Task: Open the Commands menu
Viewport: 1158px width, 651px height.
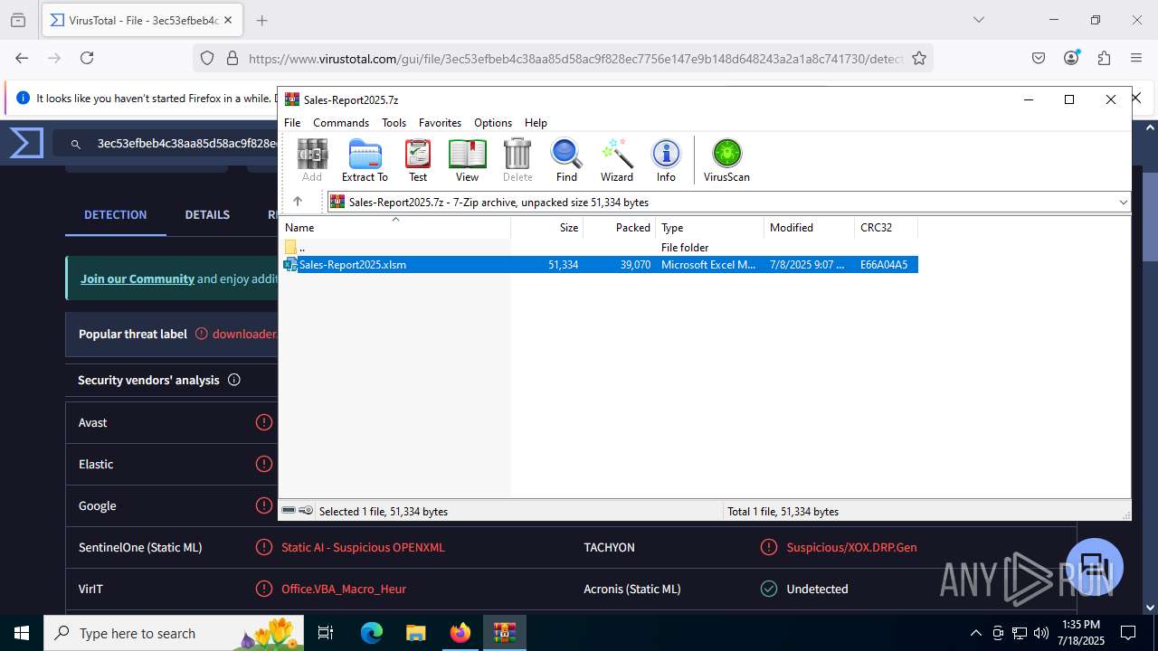Action: point(341,122)
